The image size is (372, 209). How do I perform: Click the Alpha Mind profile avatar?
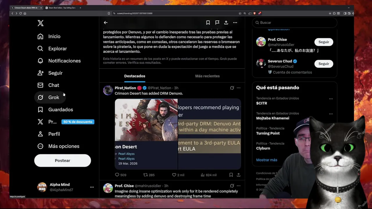[x=42, y=187]
